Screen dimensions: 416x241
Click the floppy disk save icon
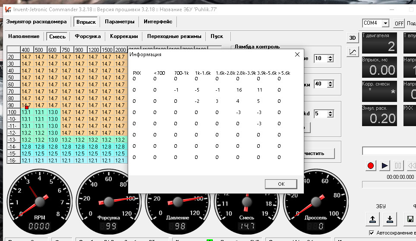point(410,219)
